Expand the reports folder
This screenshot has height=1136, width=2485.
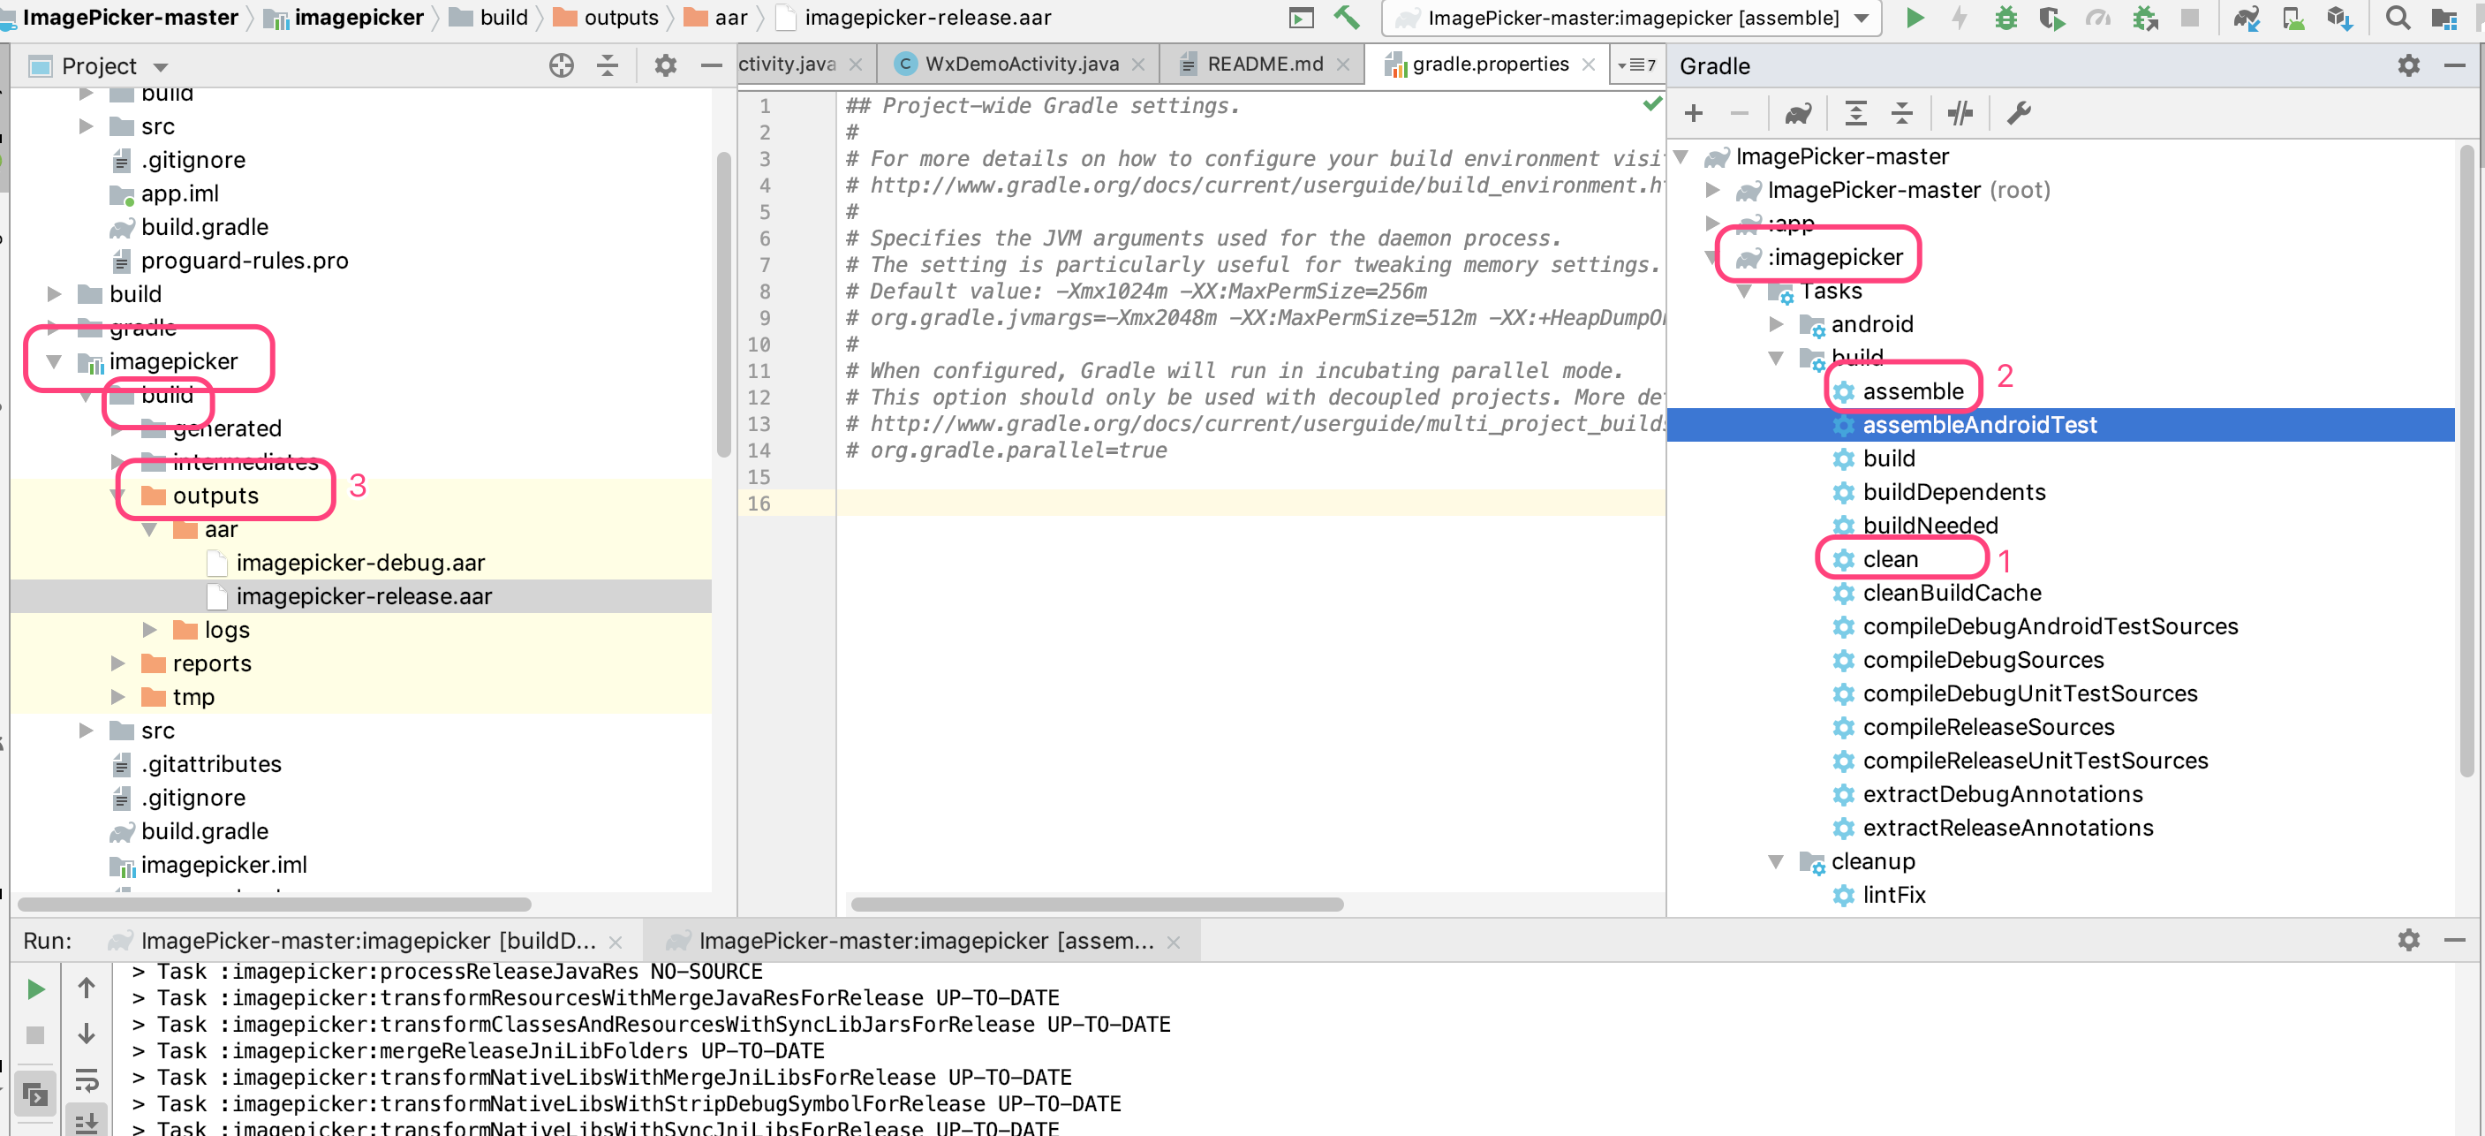coord(117,663)
